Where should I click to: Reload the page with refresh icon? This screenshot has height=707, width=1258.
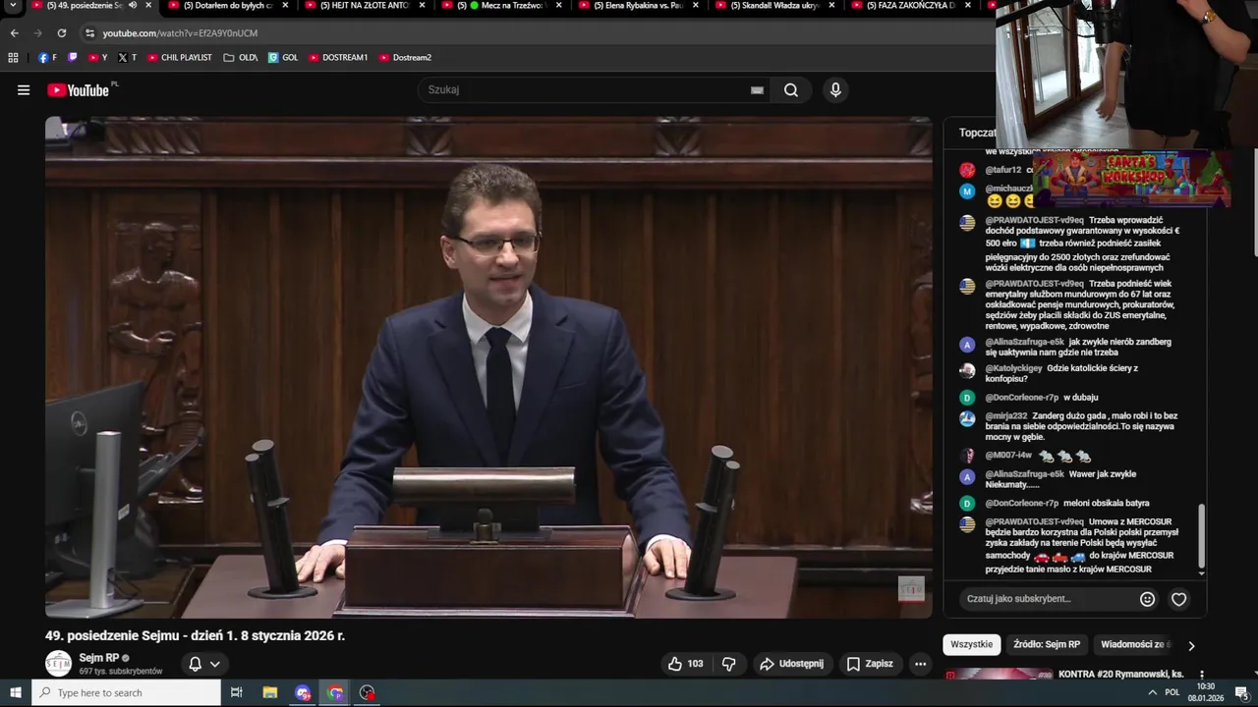tap(61, 33)
